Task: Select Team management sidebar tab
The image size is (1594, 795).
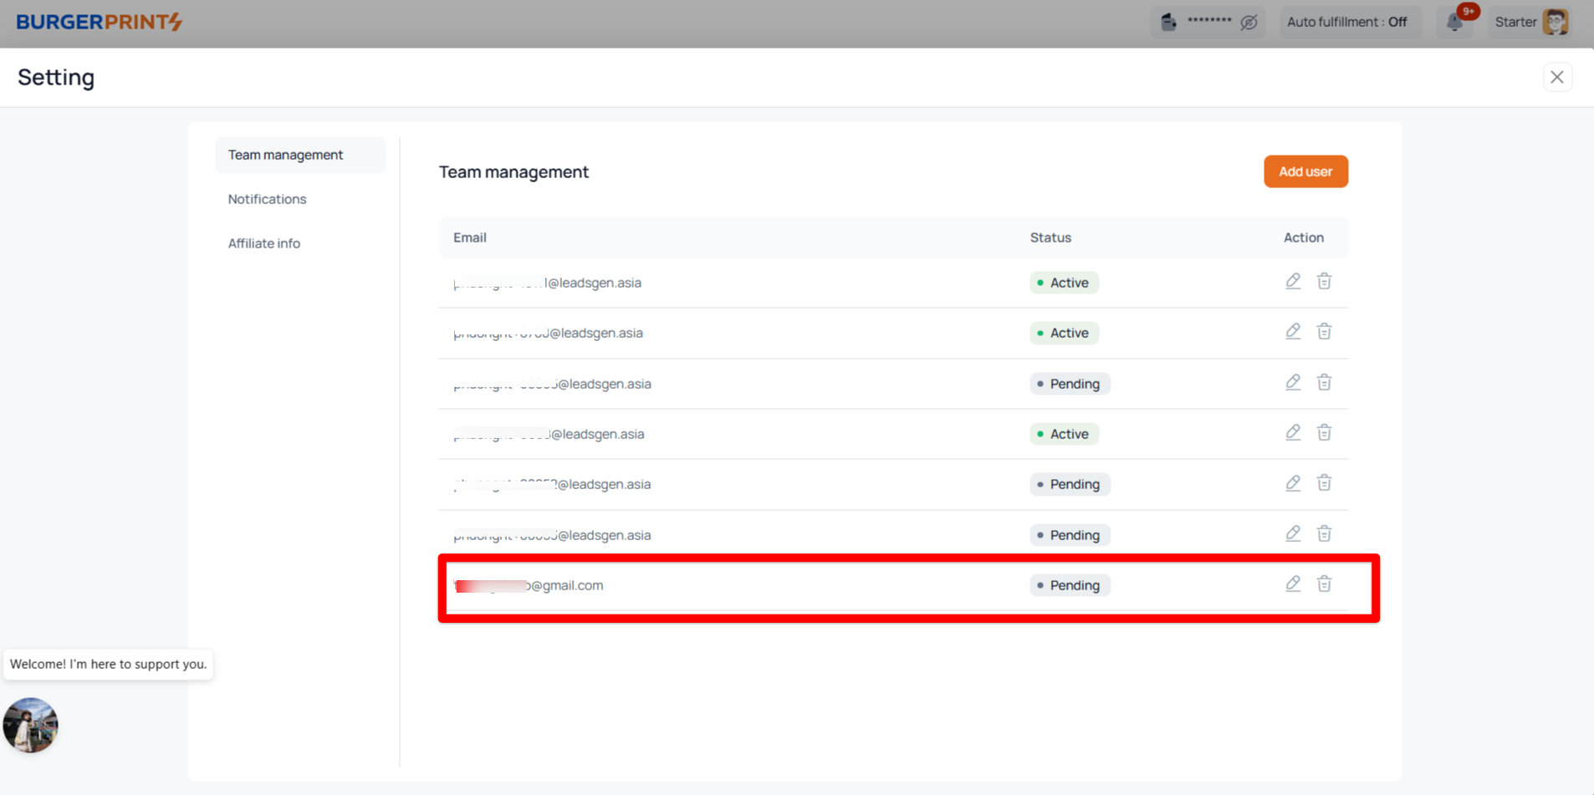Action: (285, 155)
